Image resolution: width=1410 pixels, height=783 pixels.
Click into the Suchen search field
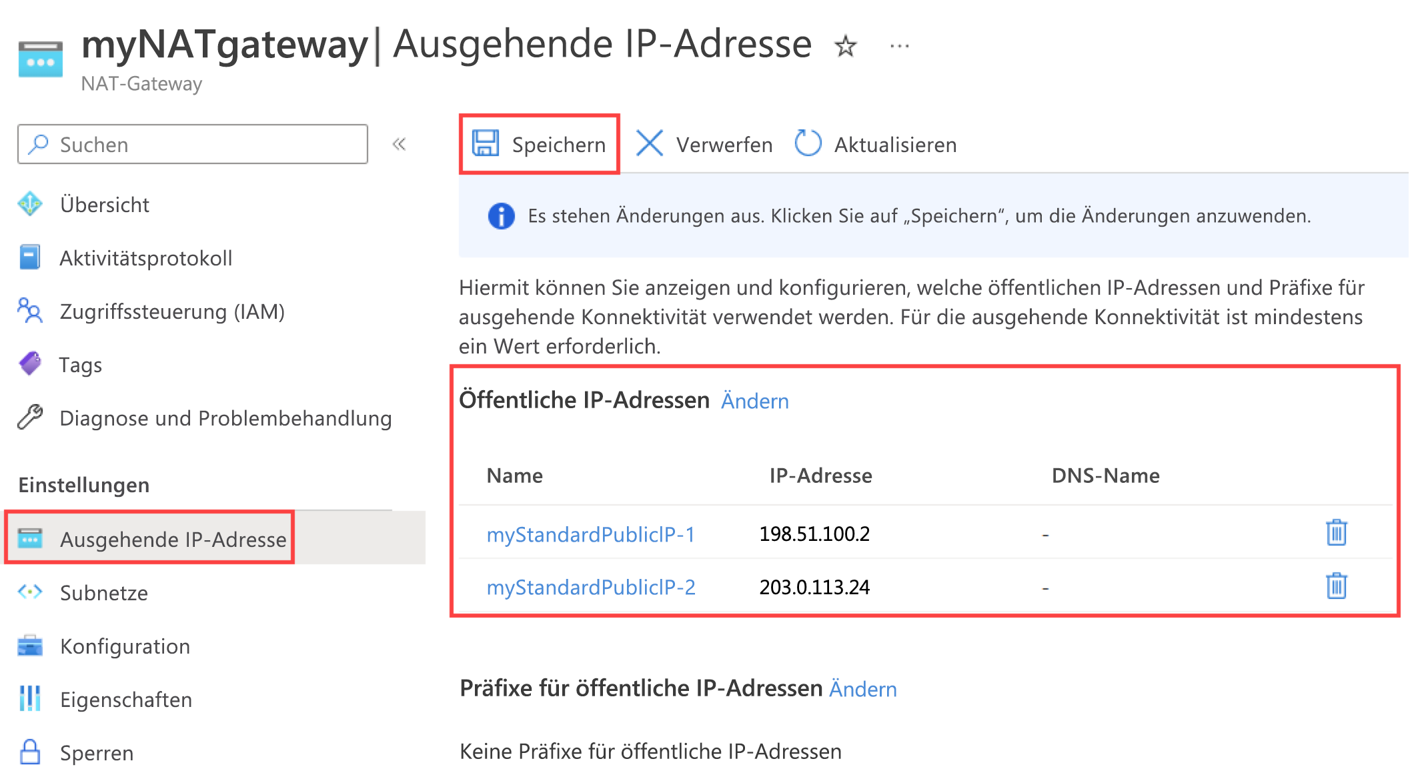[193, 144]
